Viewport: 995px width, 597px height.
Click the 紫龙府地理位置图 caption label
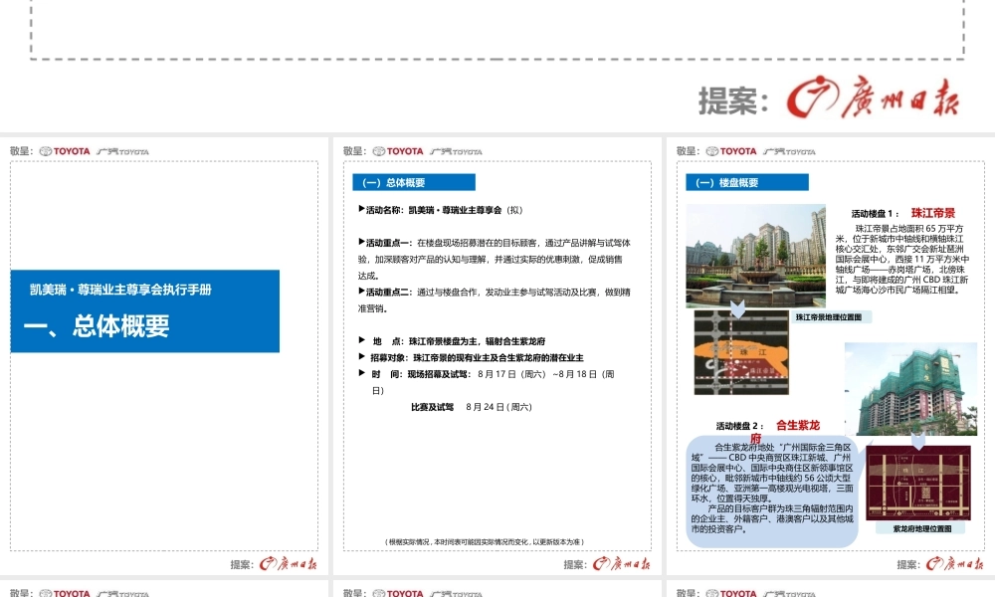[x=922, y=528]
